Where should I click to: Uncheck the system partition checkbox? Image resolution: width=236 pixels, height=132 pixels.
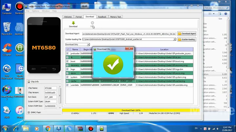tap(67, 77)
